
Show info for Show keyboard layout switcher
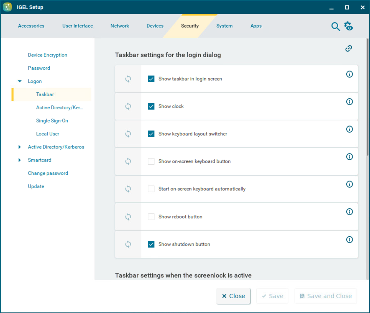(x=350, y=129)
